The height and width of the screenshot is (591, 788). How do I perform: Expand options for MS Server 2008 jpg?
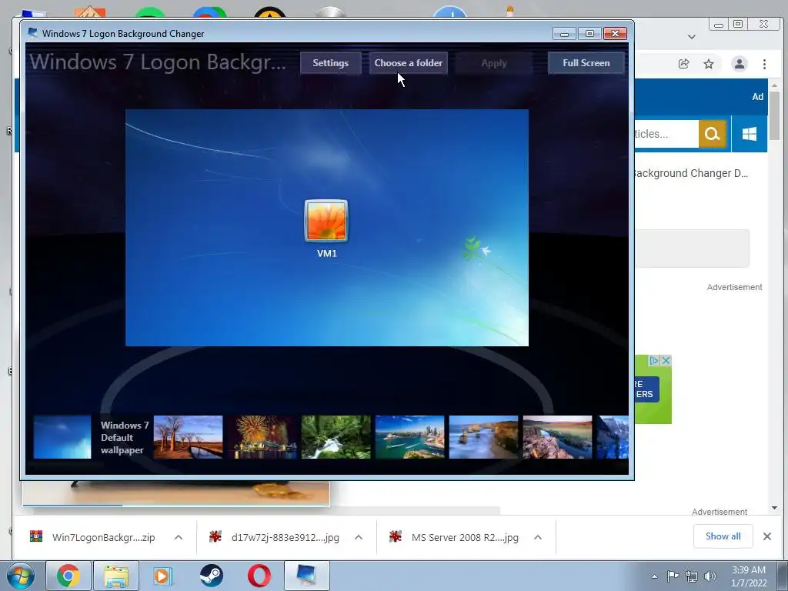point(538,537)
